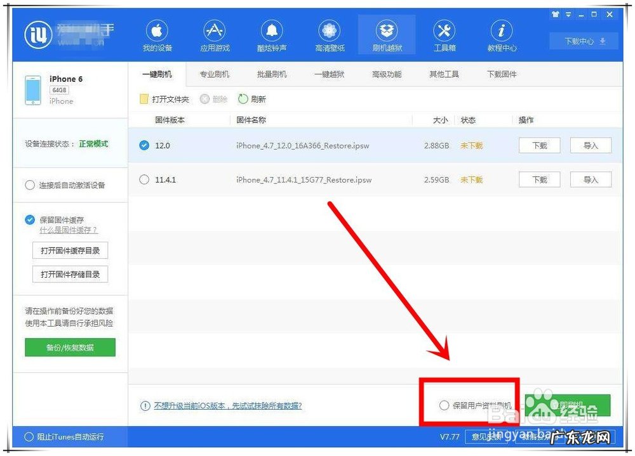Open the Tutorial Center (教程中心)
635x456 pixels.
coord(501,35)
